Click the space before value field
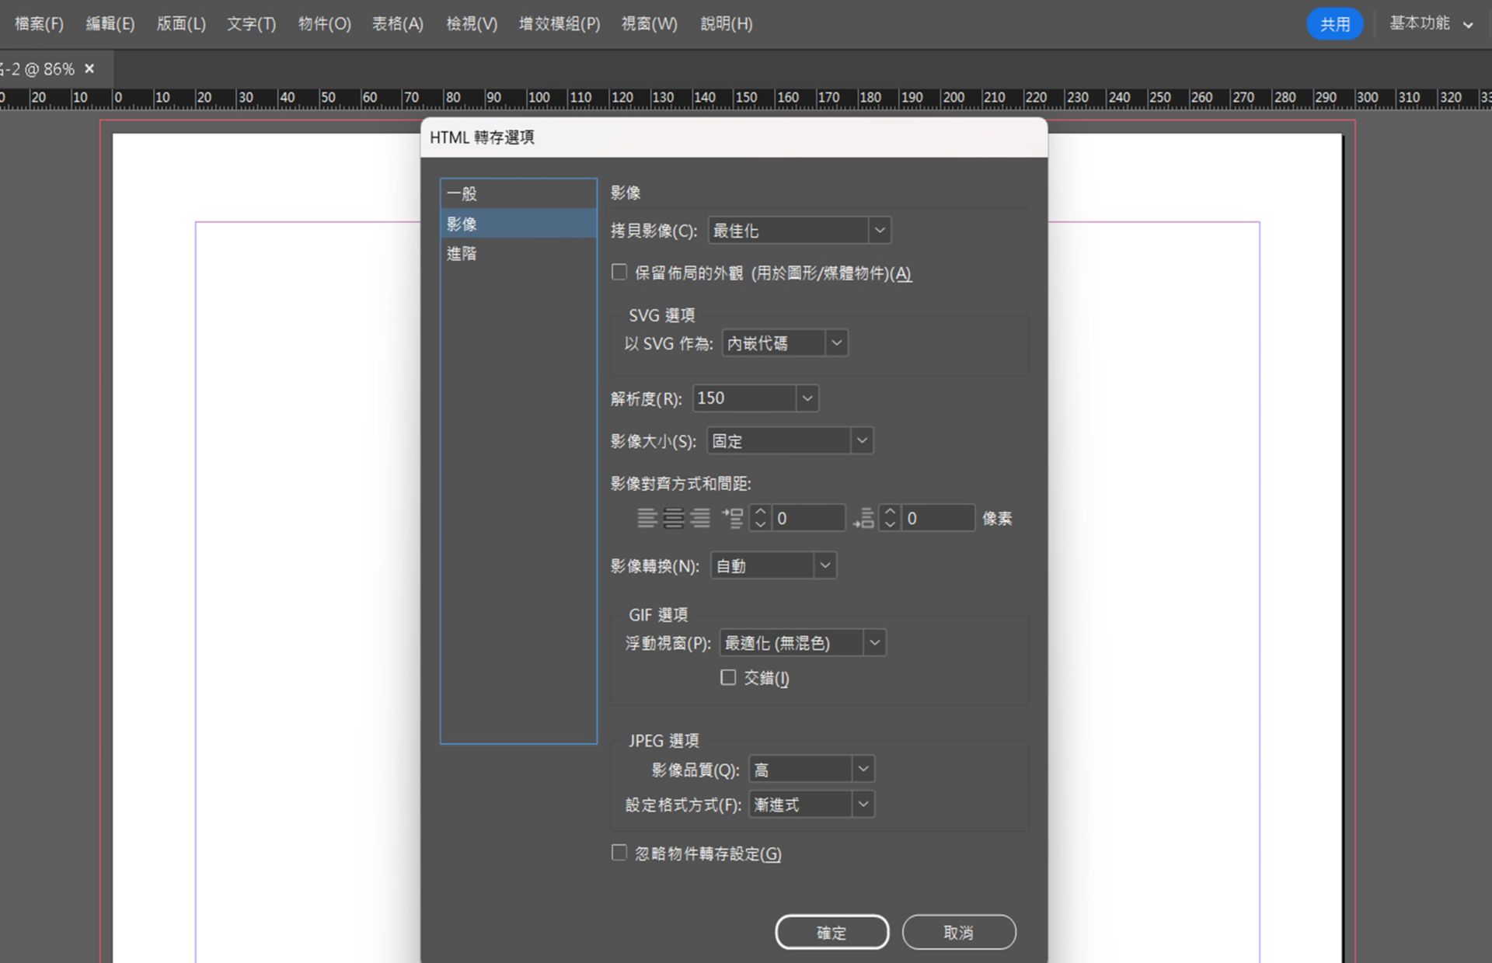The height and width of the screenshot is (963, 1492). pyautogui.click(x=807, y=518)
